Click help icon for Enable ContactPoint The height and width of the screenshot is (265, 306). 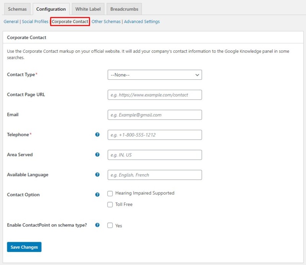(97, 225)
